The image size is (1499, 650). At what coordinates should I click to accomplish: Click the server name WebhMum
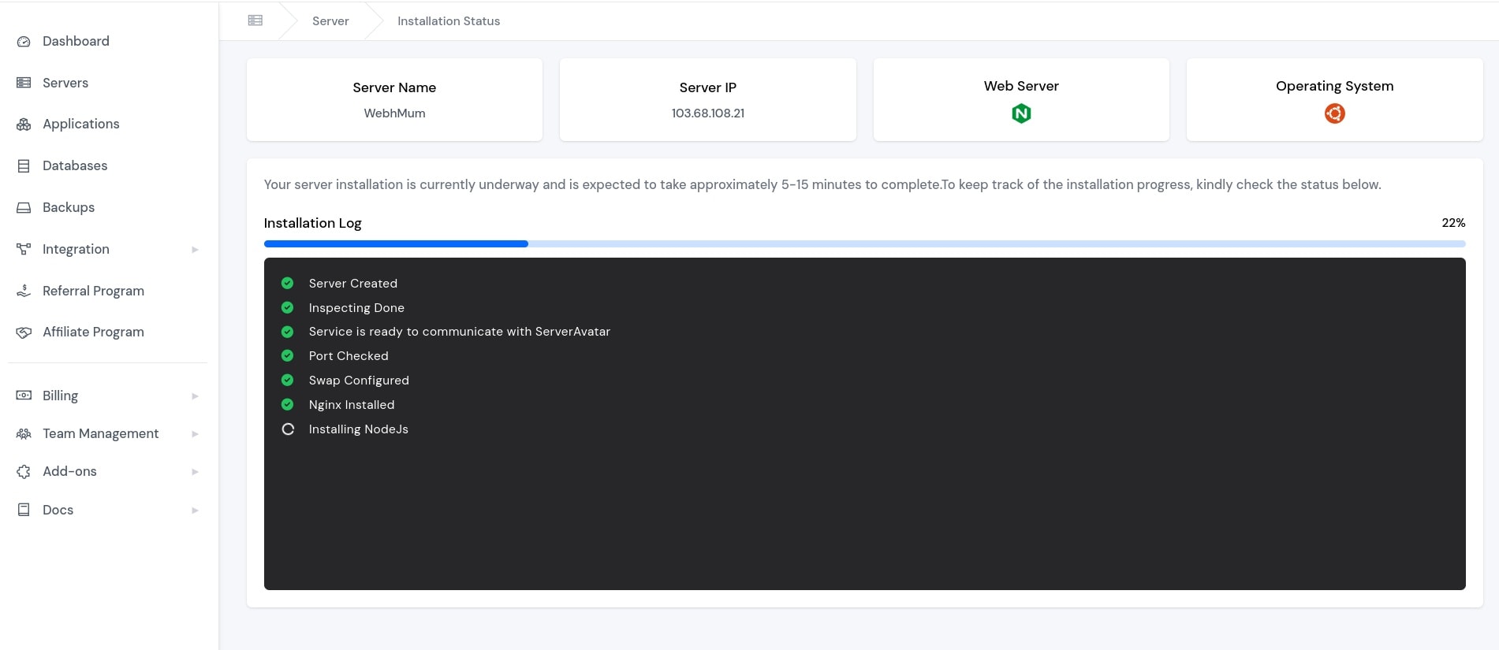(394, 113)
